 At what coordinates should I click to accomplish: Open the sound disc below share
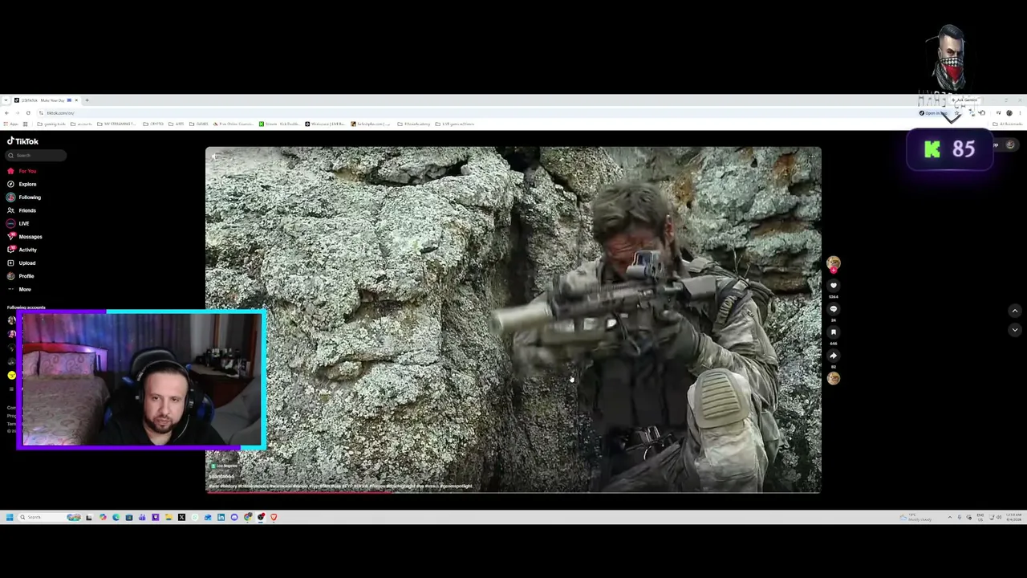point(834,378)
